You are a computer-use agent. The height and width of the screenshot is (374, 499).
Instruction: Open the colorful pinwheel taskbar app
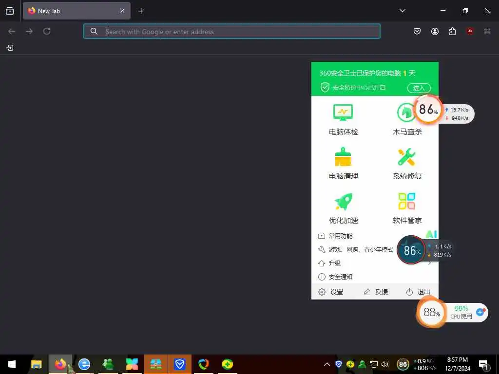pyautogui.click(x=132, y=364)
